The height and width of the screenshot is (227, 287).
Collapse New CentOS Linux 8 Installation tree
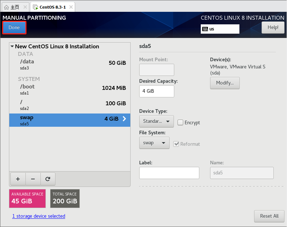coord(12,47)
